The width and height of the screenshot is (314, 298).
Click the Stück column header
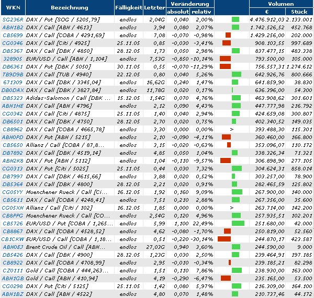(x=299, y=12)
